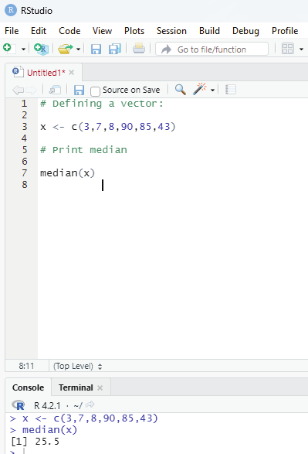This screenshot has height=454, width=308.
Task: Switch to the Terminal tab
Action: click(x=76, y=387)
